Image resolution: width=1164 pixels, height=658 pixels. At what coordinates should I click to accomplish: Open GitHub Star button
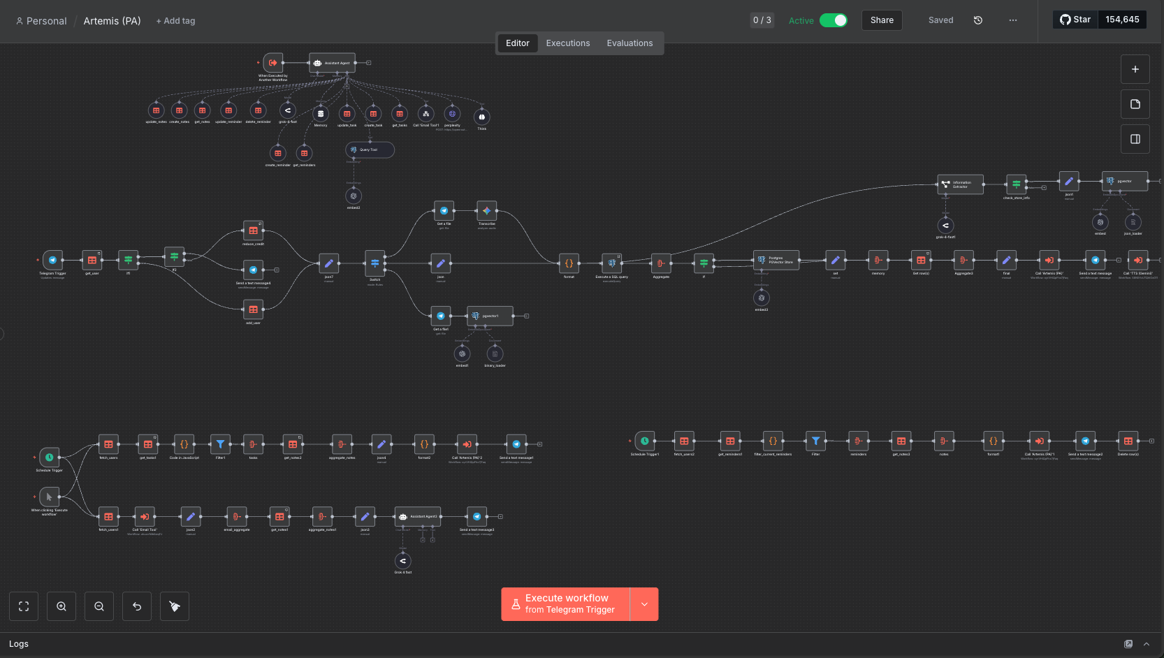[x=1075, y=20]
